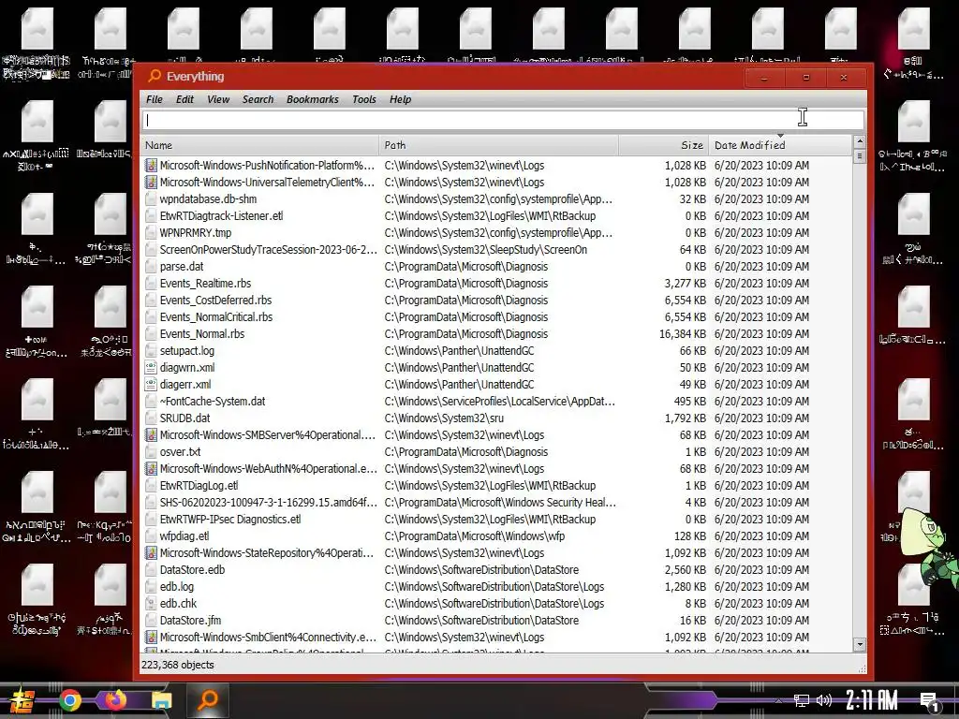Select the EtwRTWFP-IPsec Diagnostics.etl file name
The height and width of the screenshot is (719, 959).
[230, 519]
